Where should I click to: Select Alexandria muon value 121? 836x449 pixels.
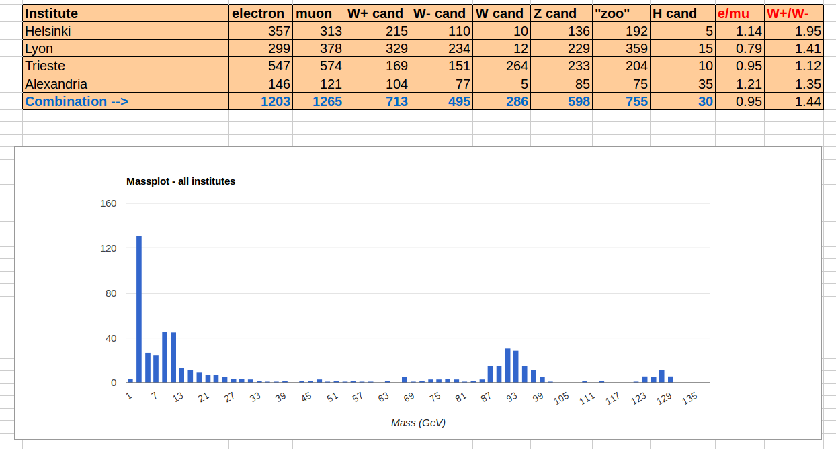(x=319, y=84)
